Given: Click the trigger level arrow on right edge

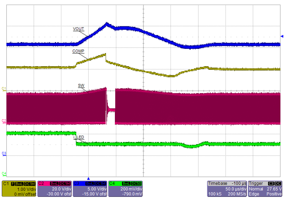Looking at the screenshot, I should click(282, 36).
